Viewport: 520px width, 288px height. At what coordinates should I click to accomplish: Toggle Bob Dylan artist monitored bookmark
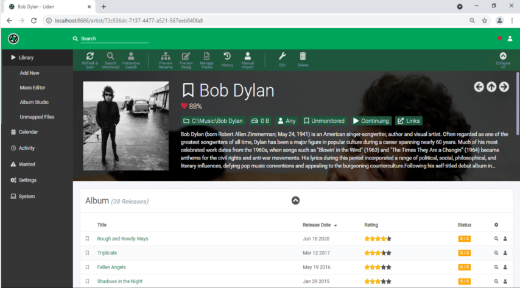[x=188, y=90]
